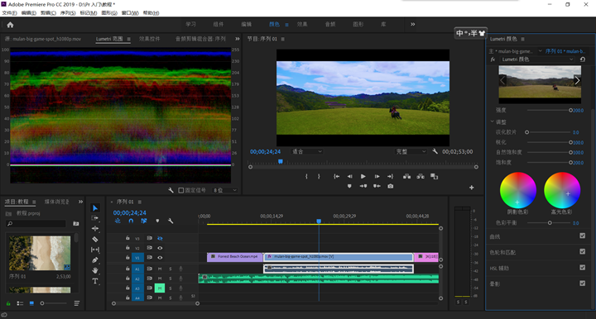The height and width of the screenshot is (319, 596).
Task: Reset the Lumetri color effect
Action: pos(582,60)
